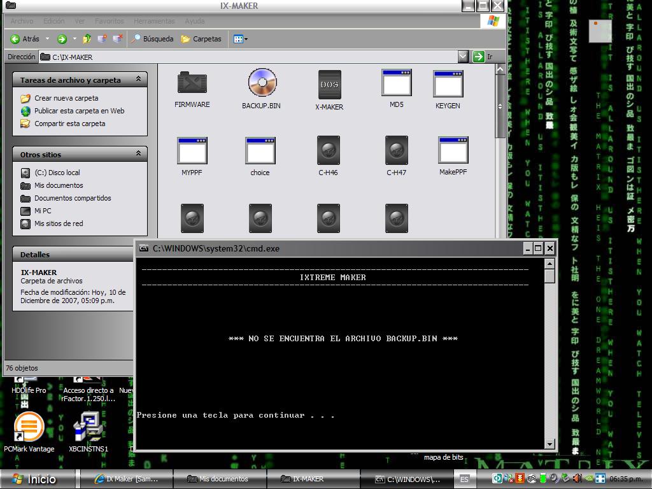Click Publicar esta carpeta en Web
The height and width of the screenshot is (489, 652).
80,111
